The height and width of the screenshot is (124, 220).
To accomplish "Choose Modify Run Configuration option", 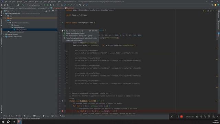I will 80,41.
